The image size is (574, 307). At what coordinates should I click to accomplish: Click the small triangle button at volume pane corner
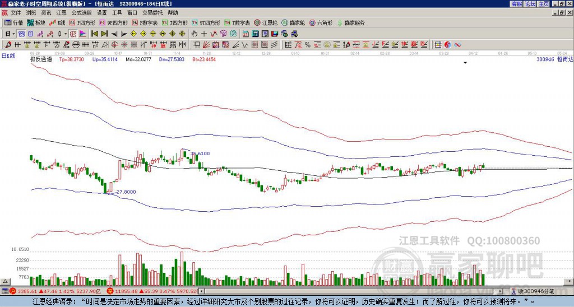(4, 281)
